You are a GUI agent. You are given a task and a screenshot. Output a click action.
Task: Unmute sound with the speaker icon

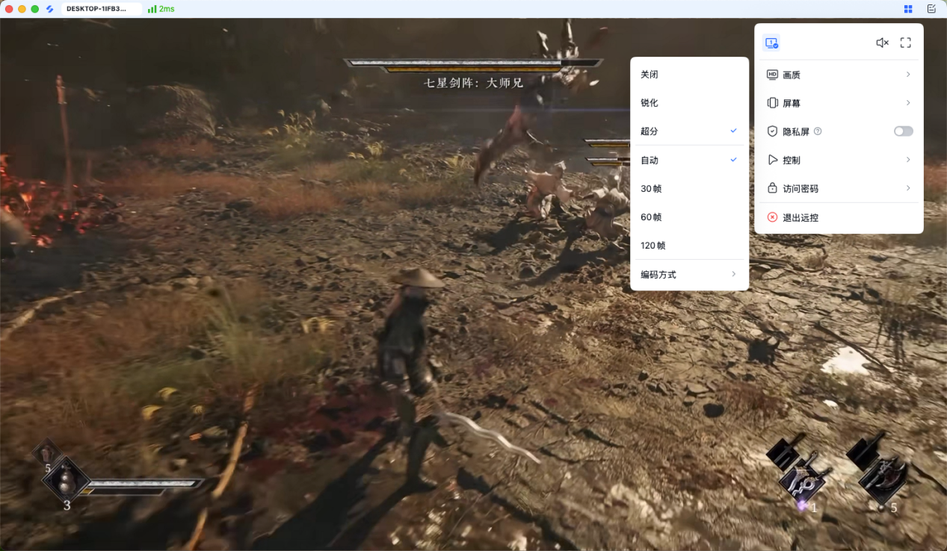click(882, 43)
